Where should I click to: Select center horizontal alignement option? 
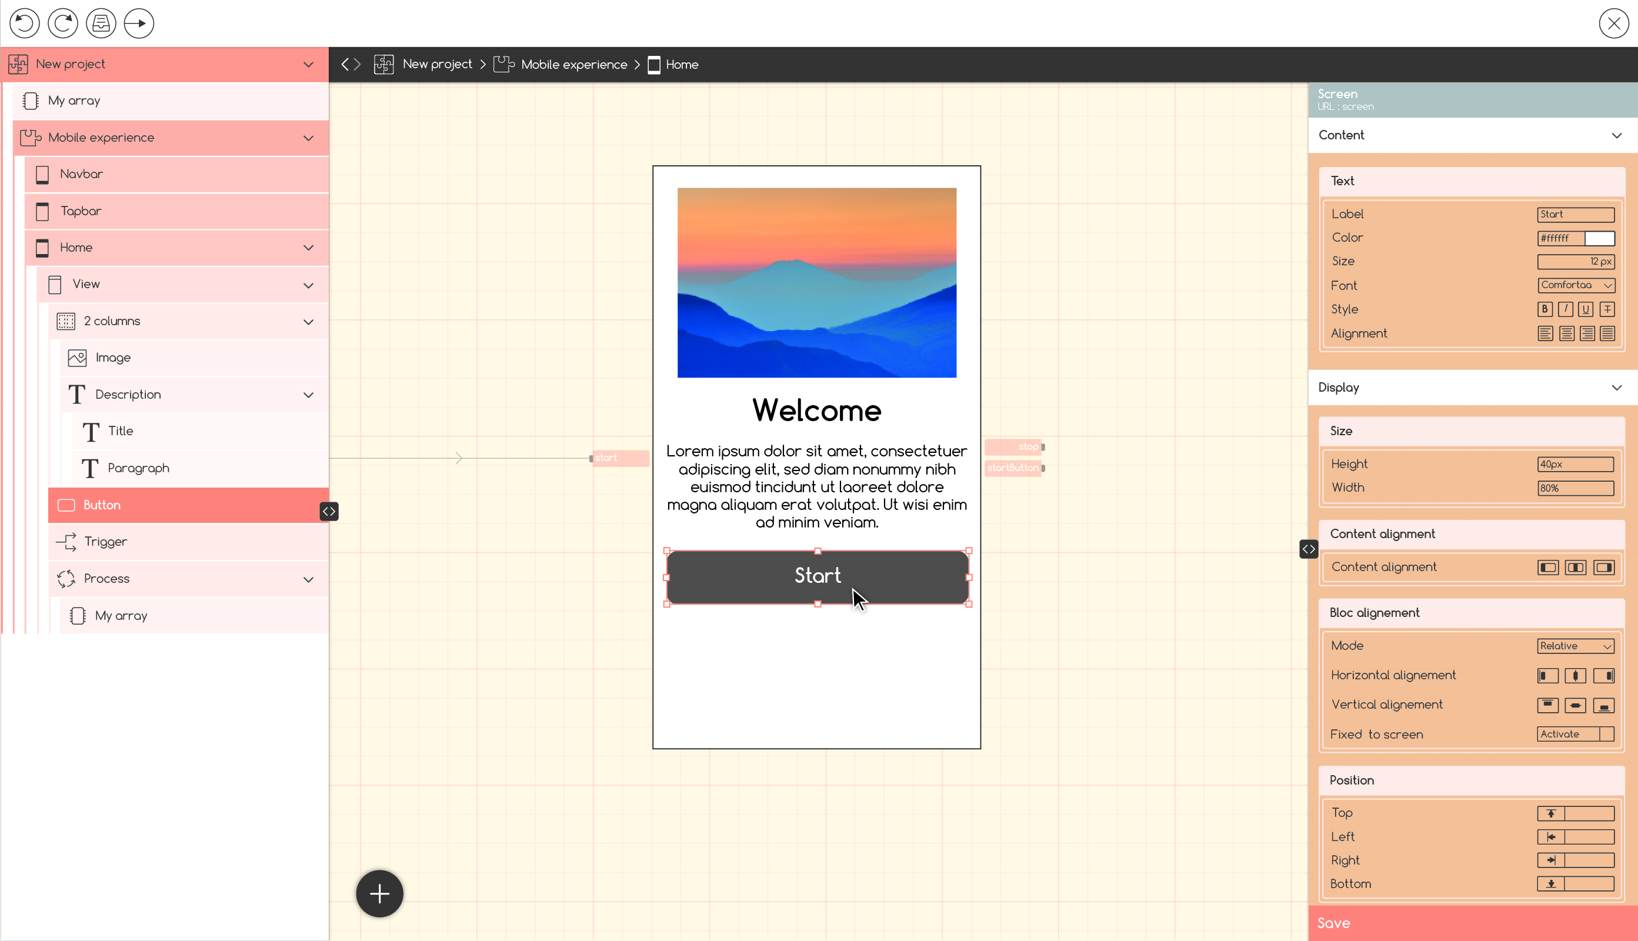click(1574, 675)
